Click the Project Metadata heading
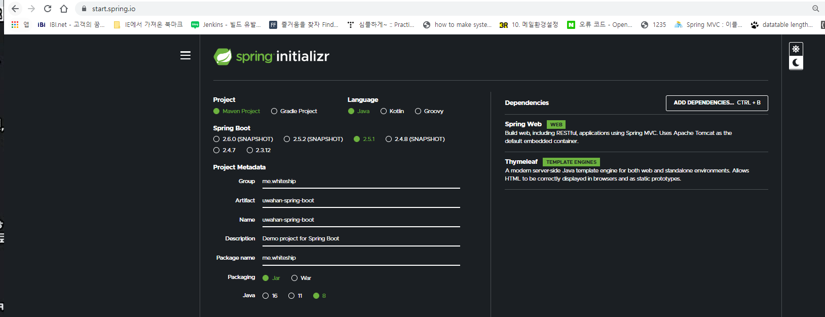825x317 pixels. [239, 167]
